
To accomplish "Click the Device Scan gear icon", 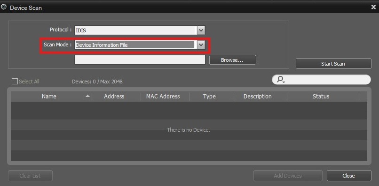I will pos(4,7).
